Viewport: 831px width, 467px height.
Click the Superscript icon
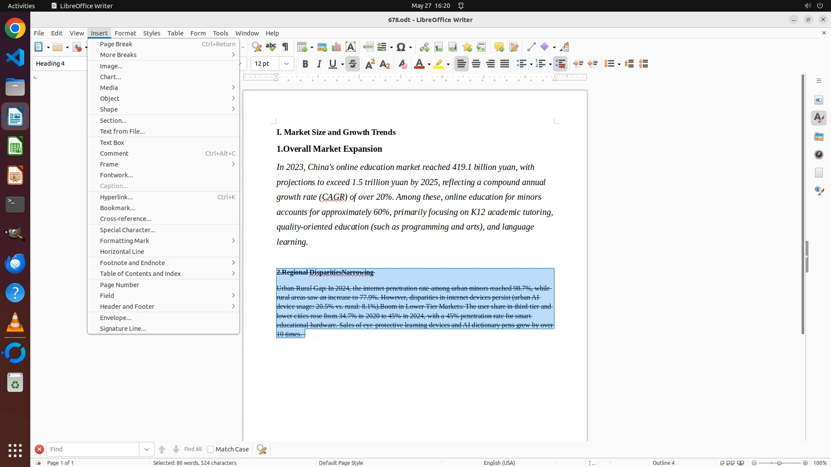pyautogui.click(x=370, y=64)
